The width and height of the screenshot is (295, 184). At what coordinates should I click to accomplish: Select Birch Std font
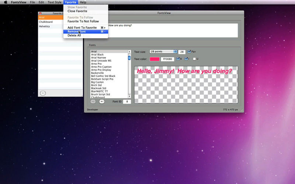pos(109,85)
